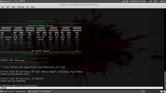Click the cpu monitor in panel
Image resolution: width=166 pixels, height=93 pixels.
tap(150, 1)
